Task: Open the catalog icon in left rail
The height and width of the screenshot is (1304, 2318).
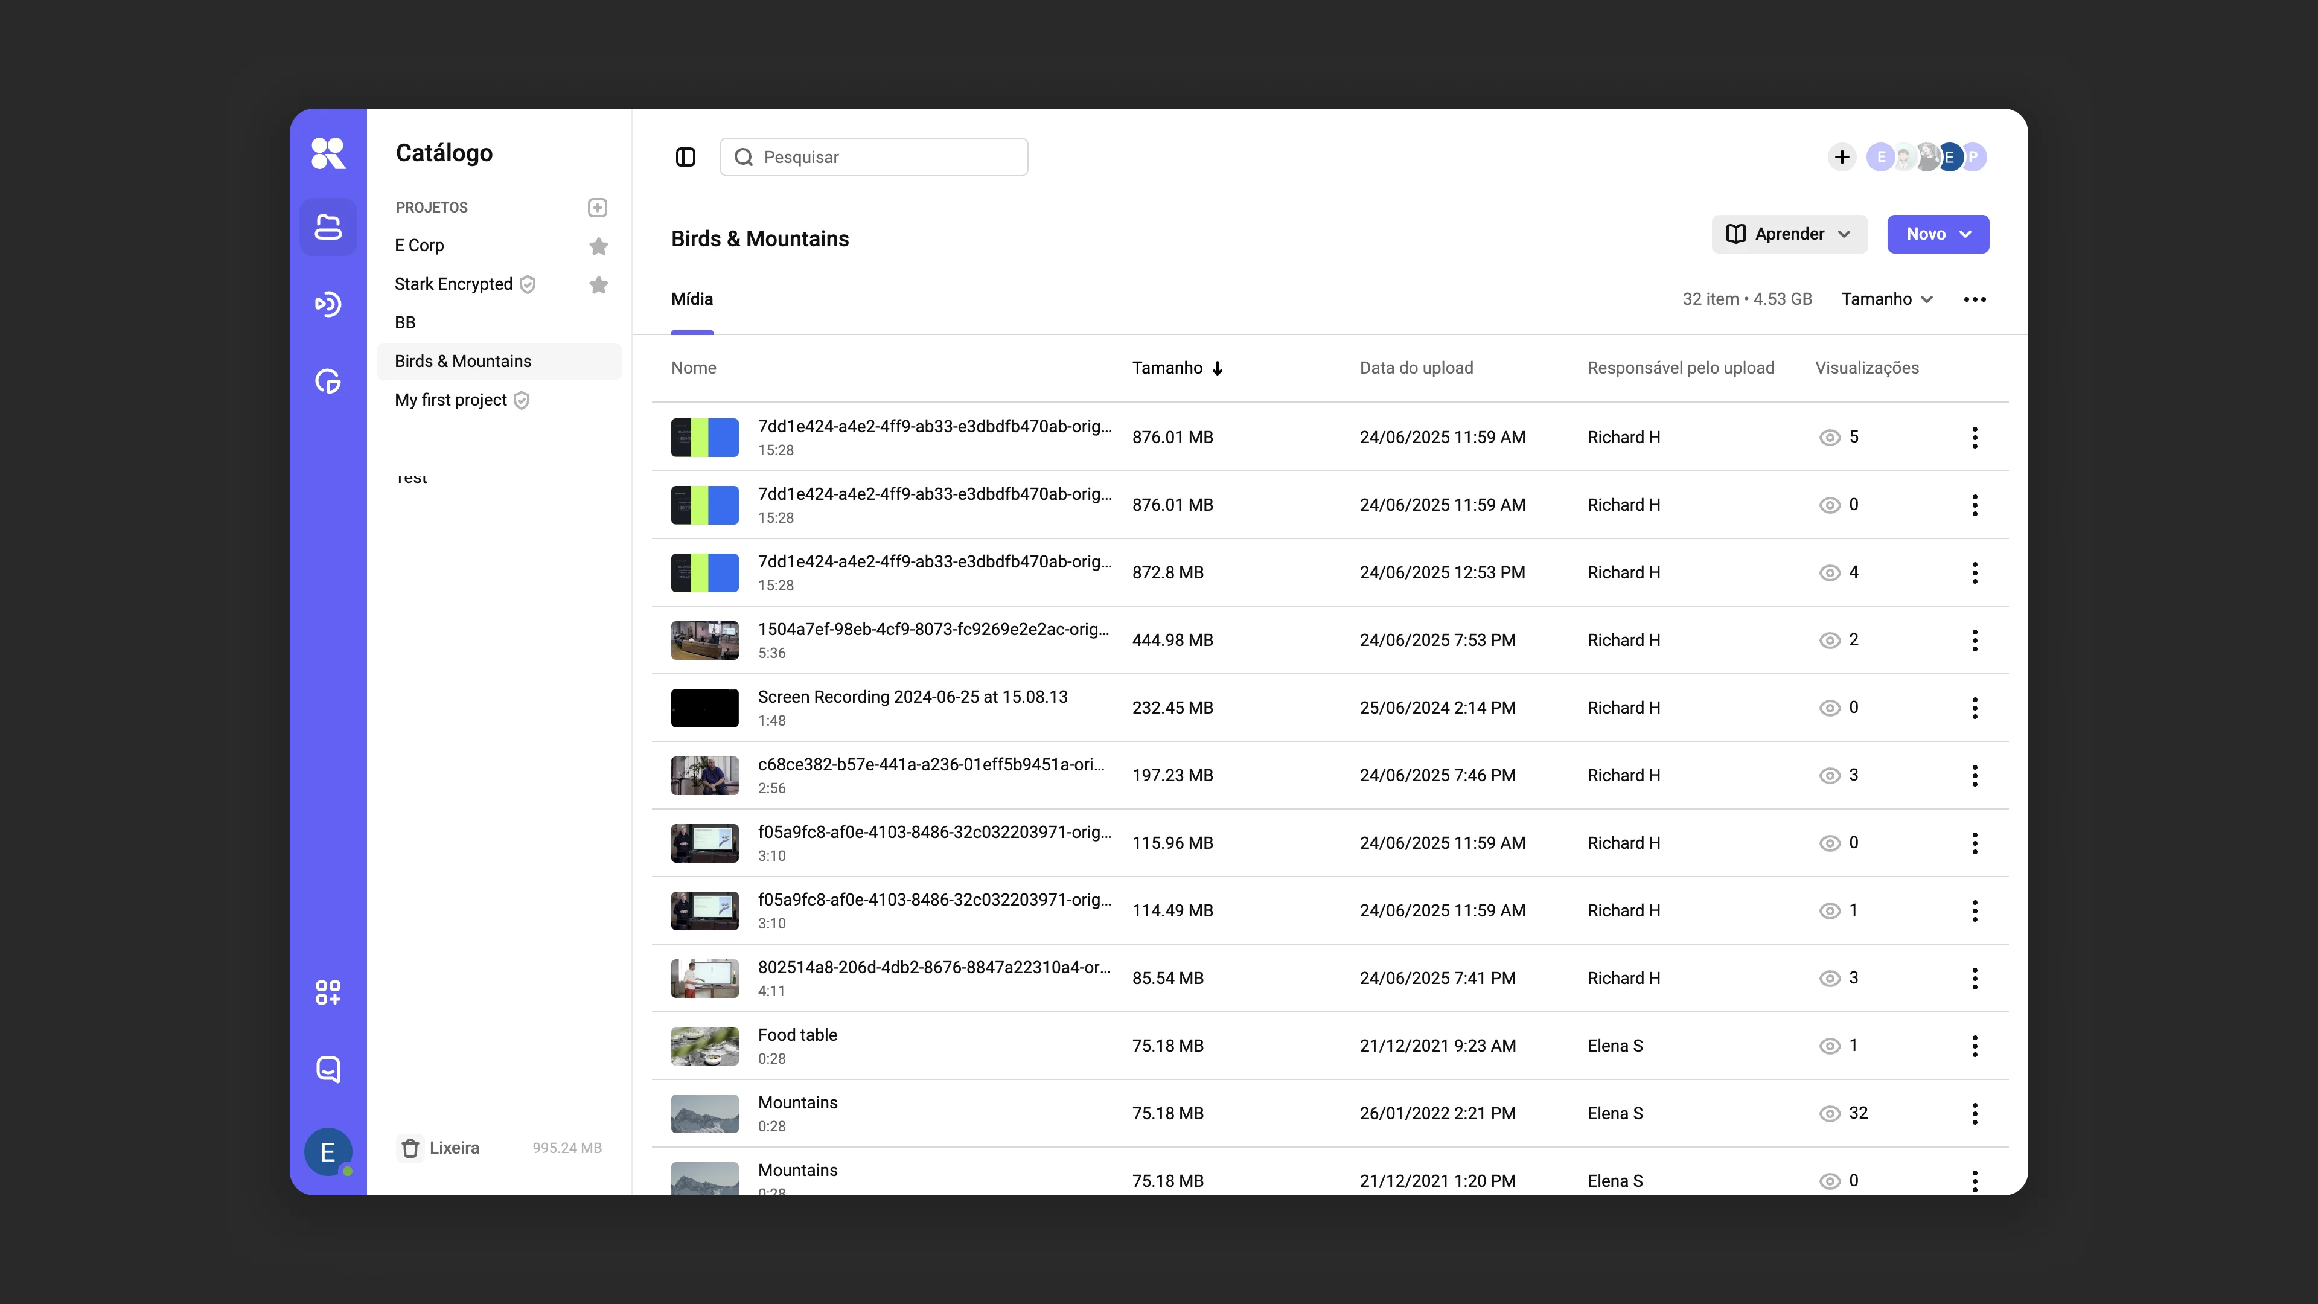Action: (x=328, y=227)
